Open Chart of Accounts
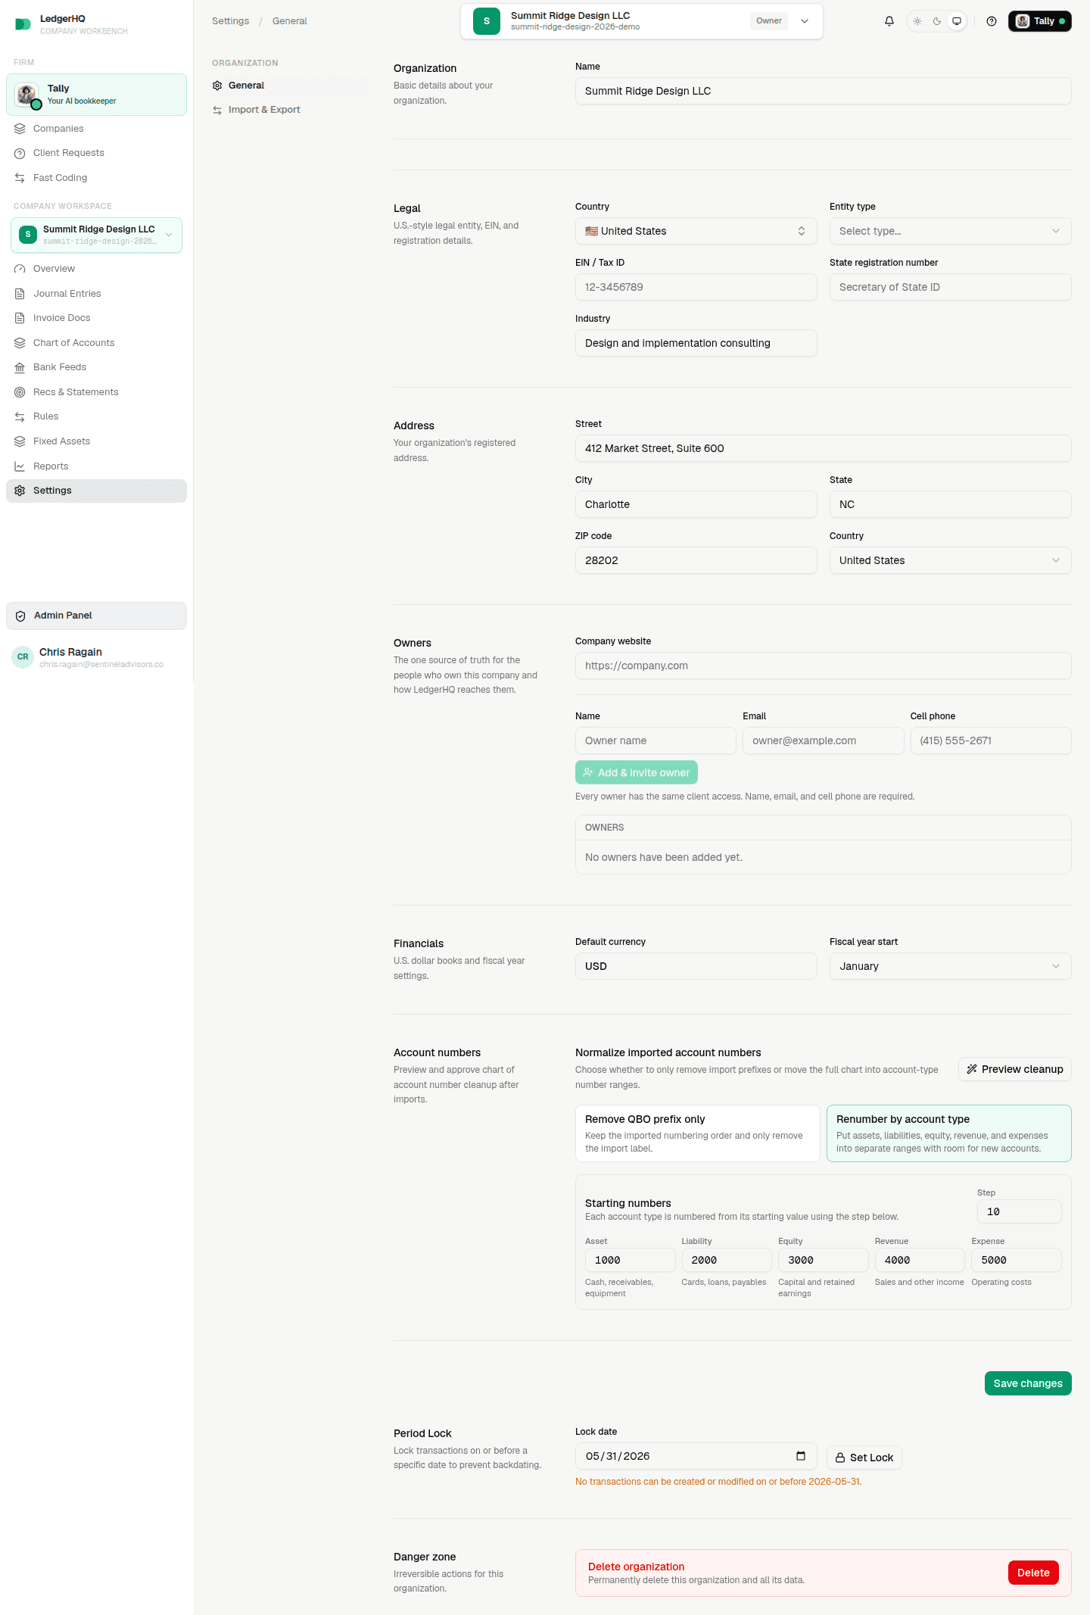 pos(96,343)
